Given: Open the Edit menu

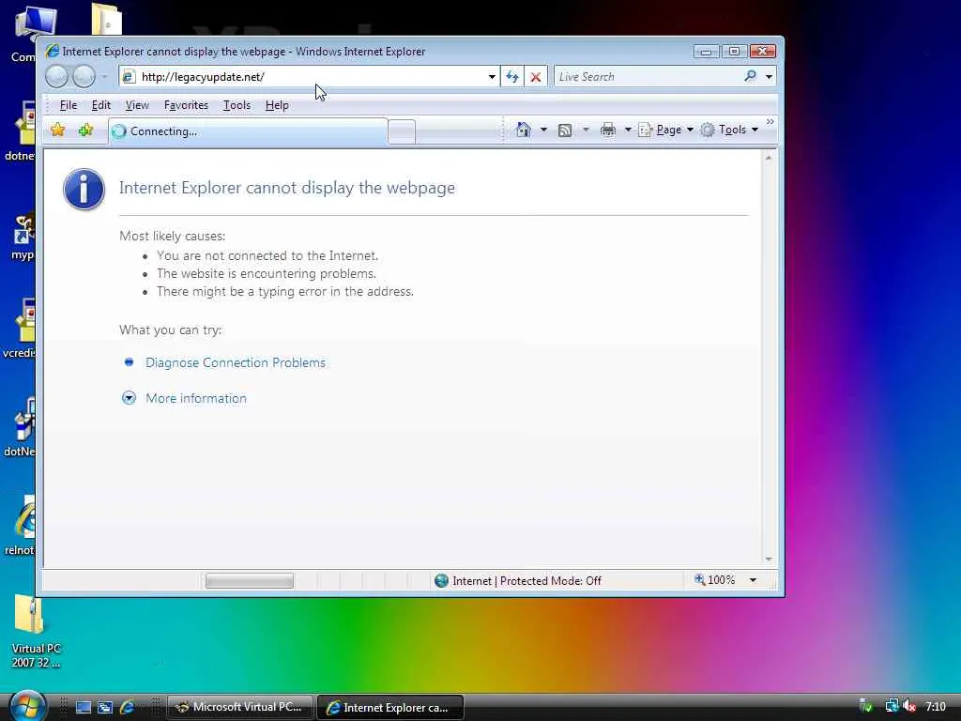Looking at the screenshot, I should [101, 105].
